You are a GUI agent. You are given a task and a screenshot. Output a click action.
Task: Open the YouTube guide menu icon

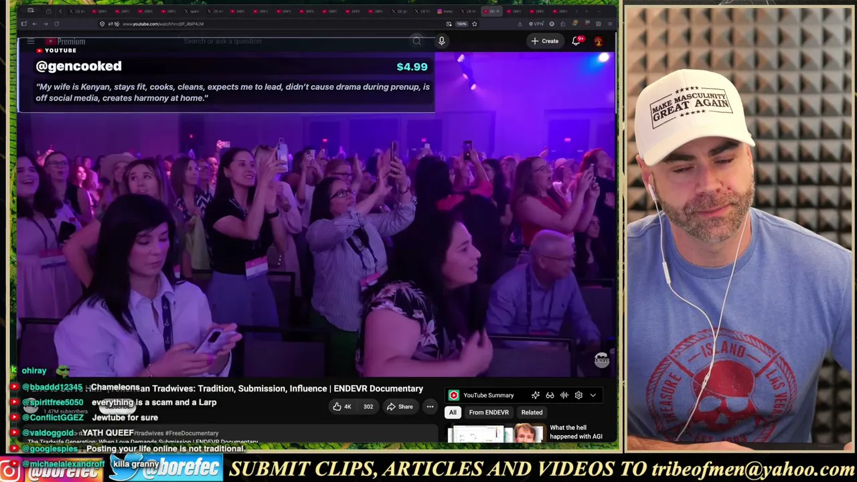click(x=30, y=42)
